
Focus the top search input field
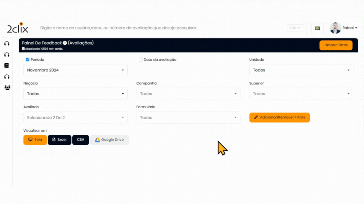pyautogui.click(x=161, y=28)
